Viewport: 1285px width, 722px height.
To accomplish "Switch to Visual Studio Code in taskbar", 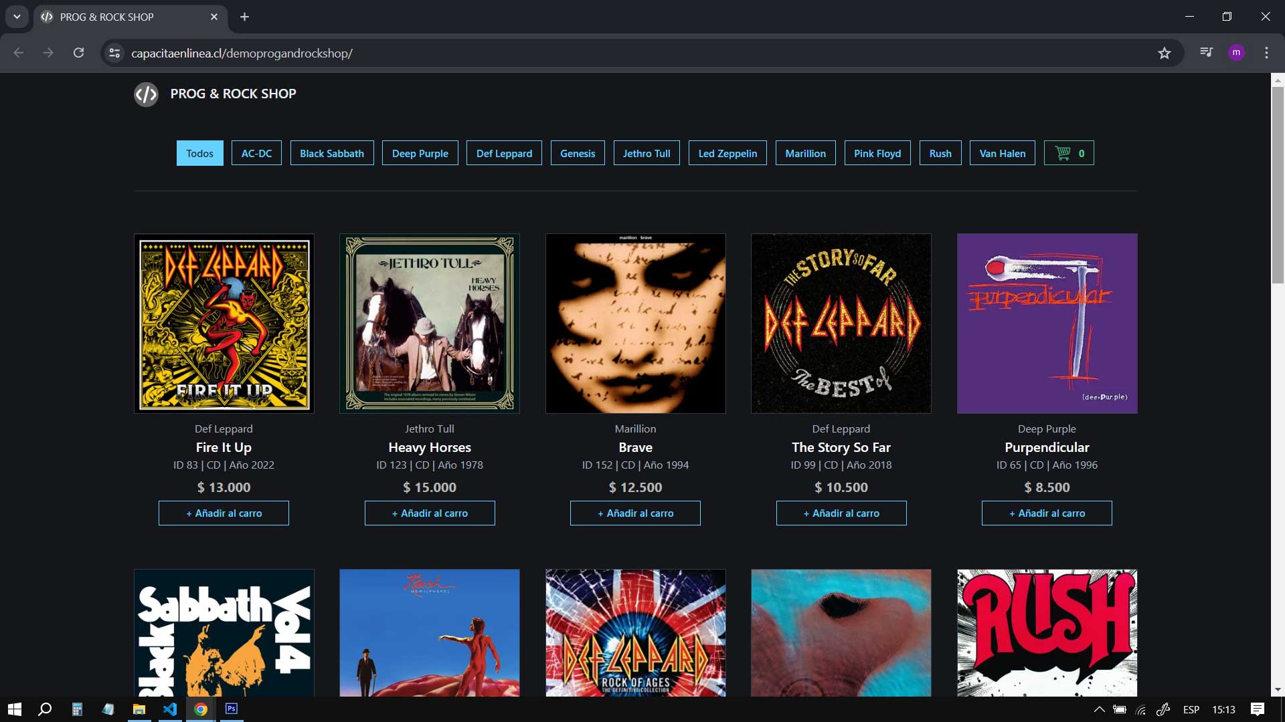I will [170, 709].
